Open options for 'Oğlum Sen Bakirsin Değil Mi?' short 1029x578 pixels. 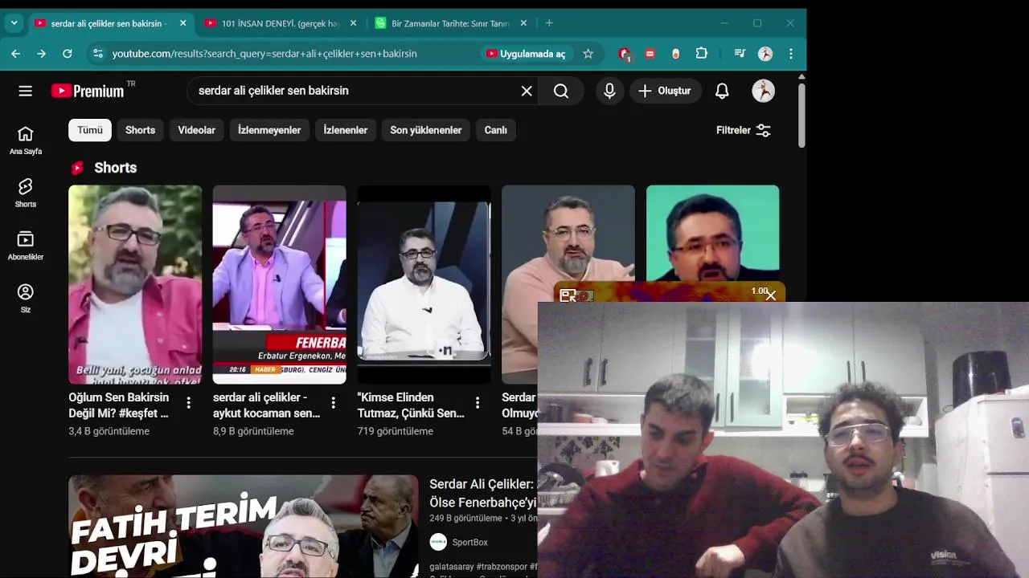189,403
